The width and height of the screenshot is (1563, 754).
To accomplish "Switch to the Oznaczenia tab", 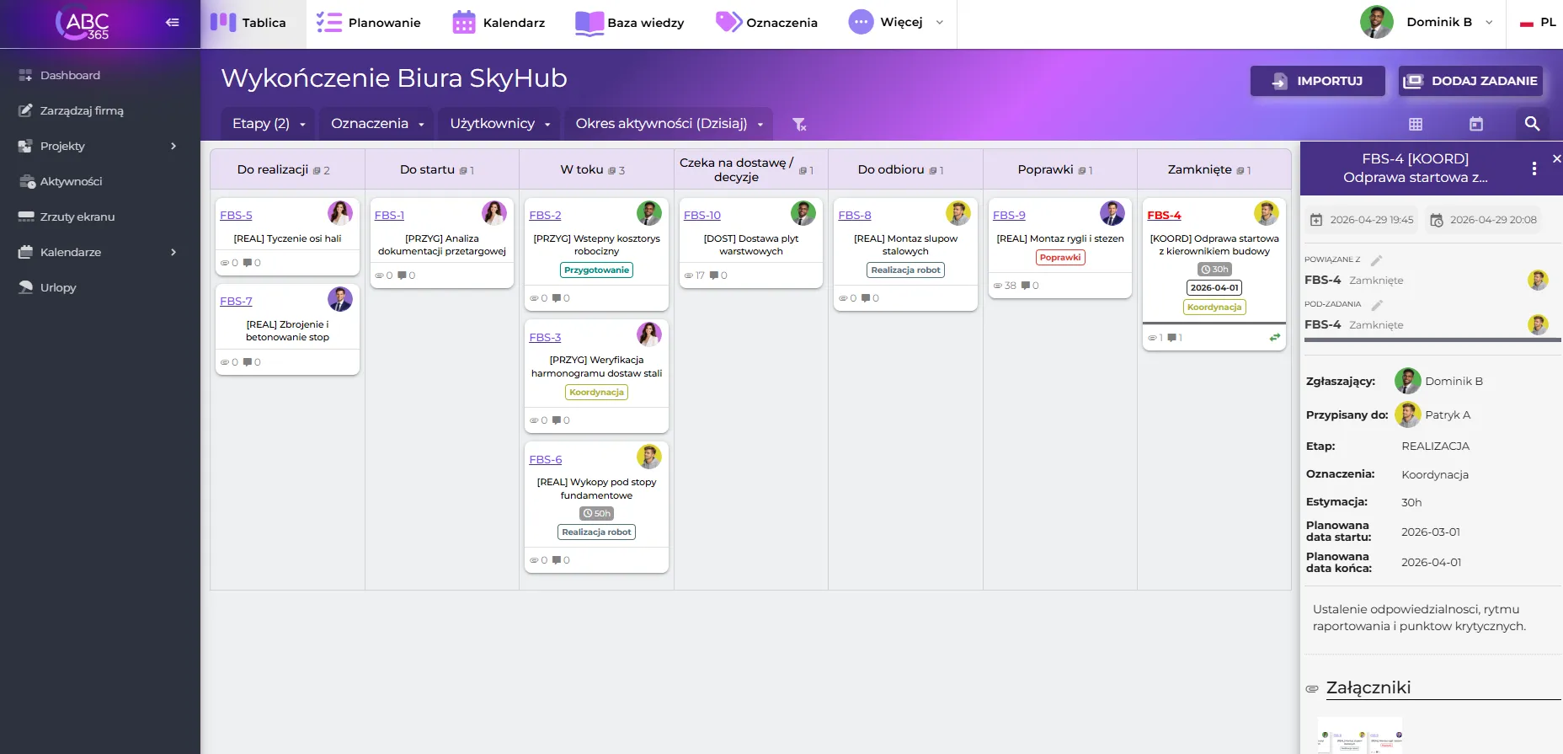I will [x=766, y=23].
